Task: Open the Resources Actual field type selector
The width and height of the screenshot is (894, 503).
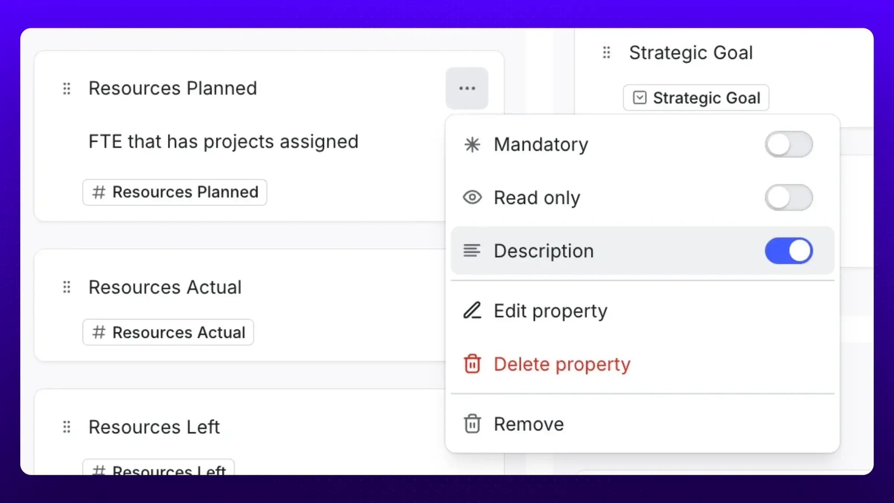Action: (x=168, y=332)
